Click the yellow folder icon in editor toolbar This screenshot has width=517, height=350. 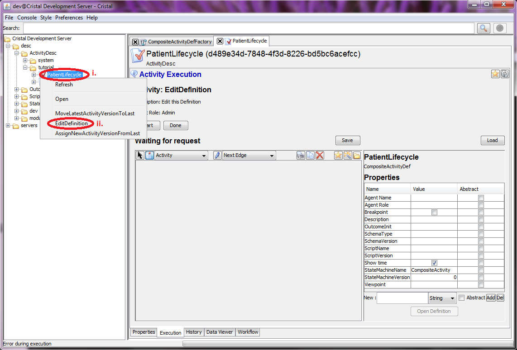(x=357, y=155)
